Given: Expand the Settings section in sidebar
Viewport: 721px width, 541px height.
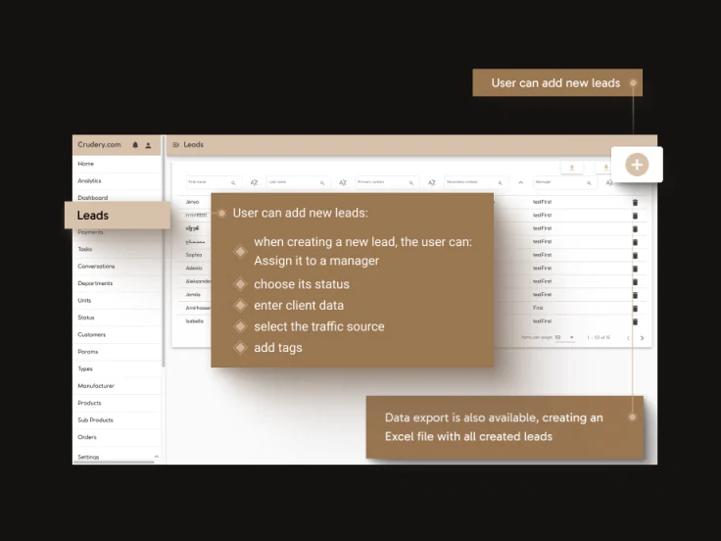Looking at the screenshot, I should click(x=88, y=457).
